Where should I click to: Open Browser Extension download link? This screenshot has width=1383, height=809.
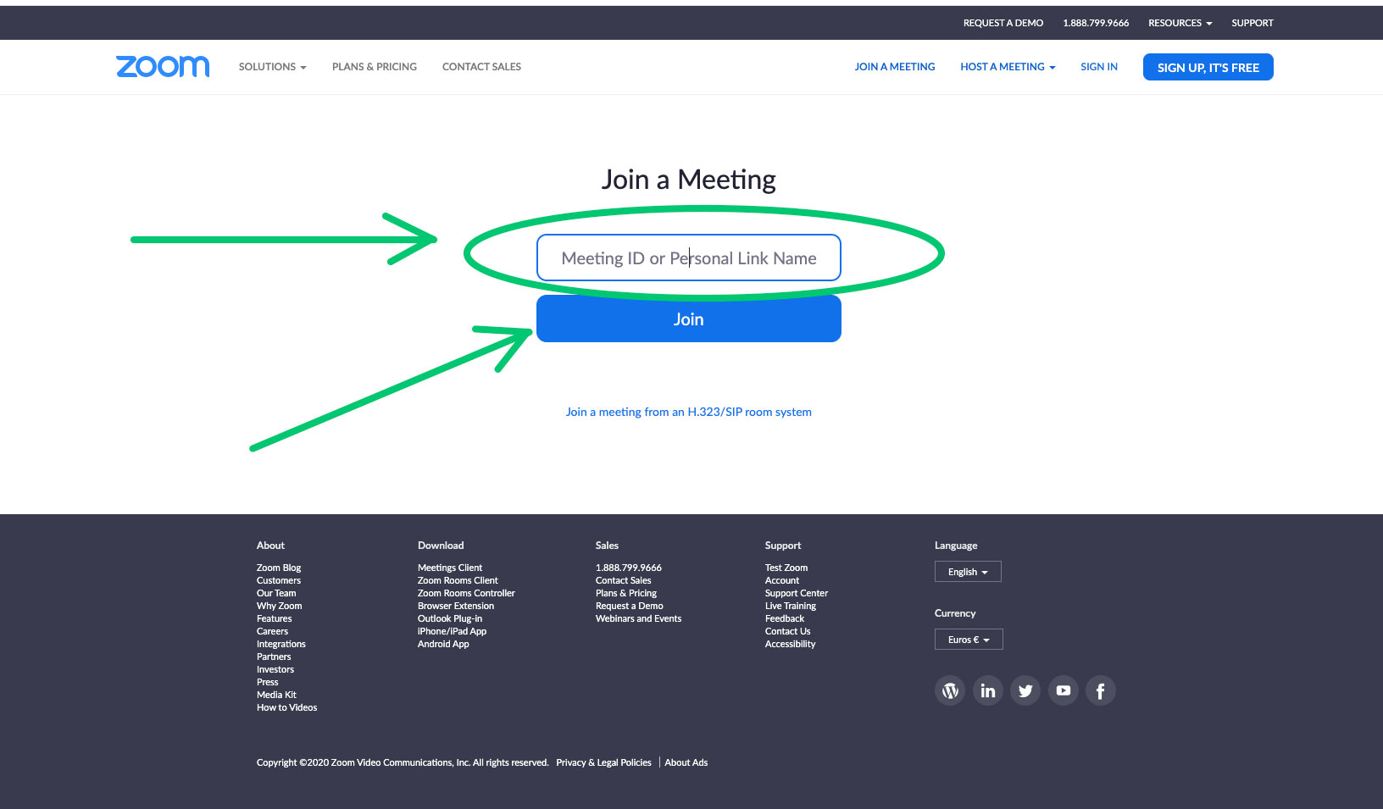tap(456, 606)
